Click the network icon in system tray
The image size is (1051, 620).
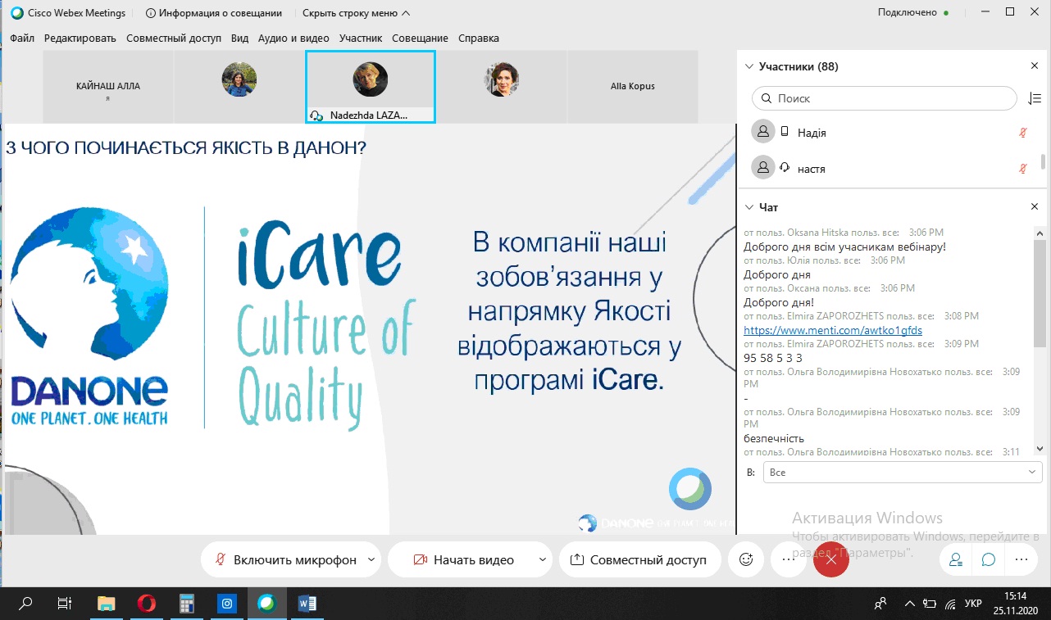(951, 604)
